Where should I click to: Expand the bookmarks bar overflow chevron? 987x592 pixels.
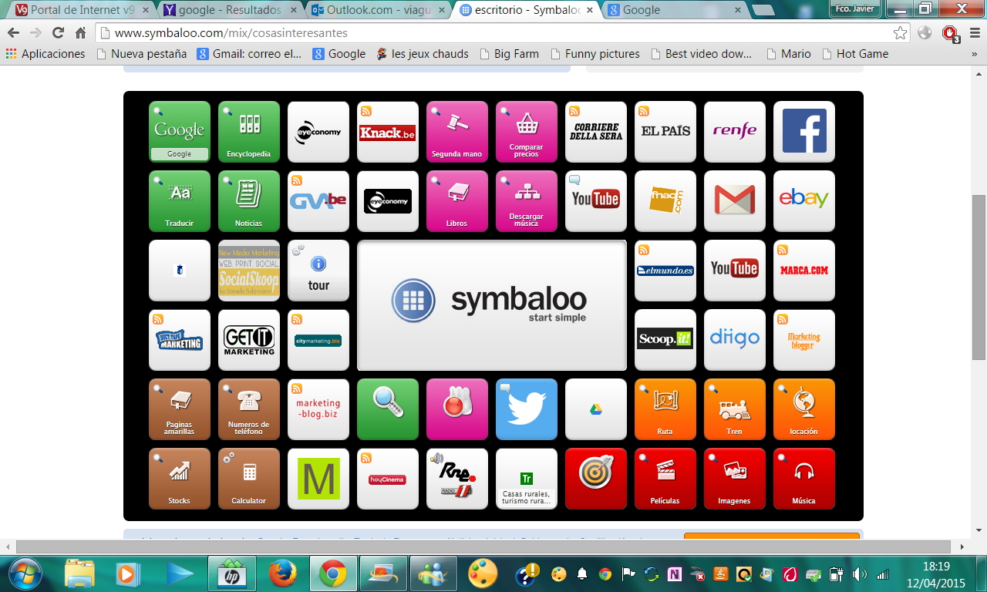pyautogui.click(x=974, y=54)
